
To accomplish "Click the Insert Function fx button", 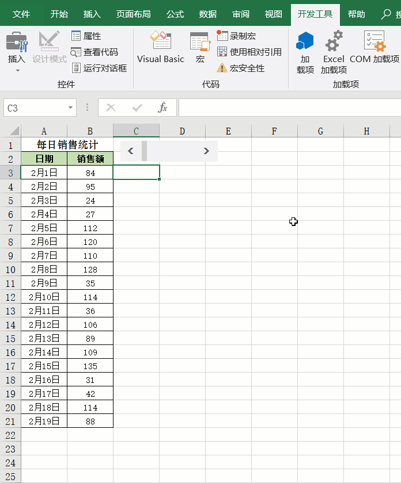I will 162,108.
